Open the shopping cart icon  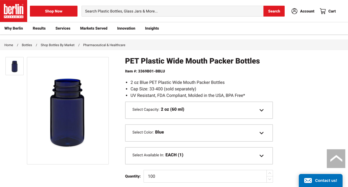tap(323, 11)
